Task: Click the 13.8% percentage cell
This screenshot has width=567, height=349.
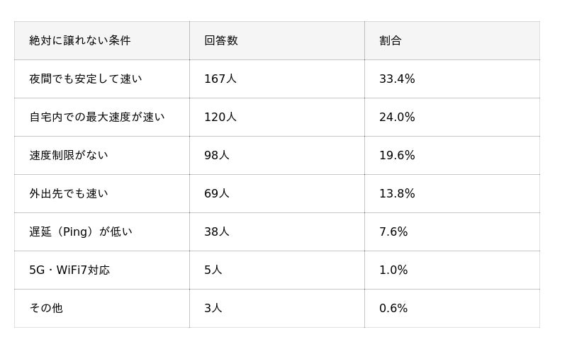Action: tap(397, 193)
